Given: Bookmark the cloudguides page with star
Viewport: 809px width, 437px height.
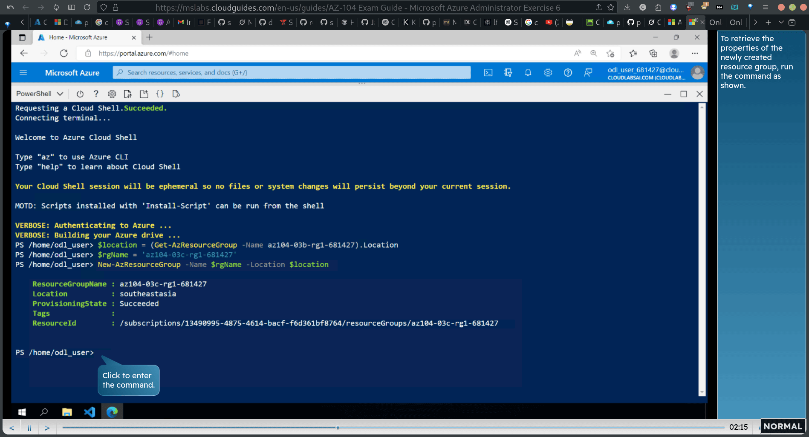Looking at the screenshot, I should [x=611, y=7].
